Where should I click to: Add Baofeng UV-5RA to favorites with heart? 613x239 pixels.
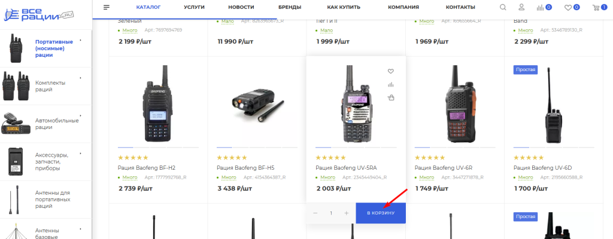pyautogui.click(x=391, y=71)
